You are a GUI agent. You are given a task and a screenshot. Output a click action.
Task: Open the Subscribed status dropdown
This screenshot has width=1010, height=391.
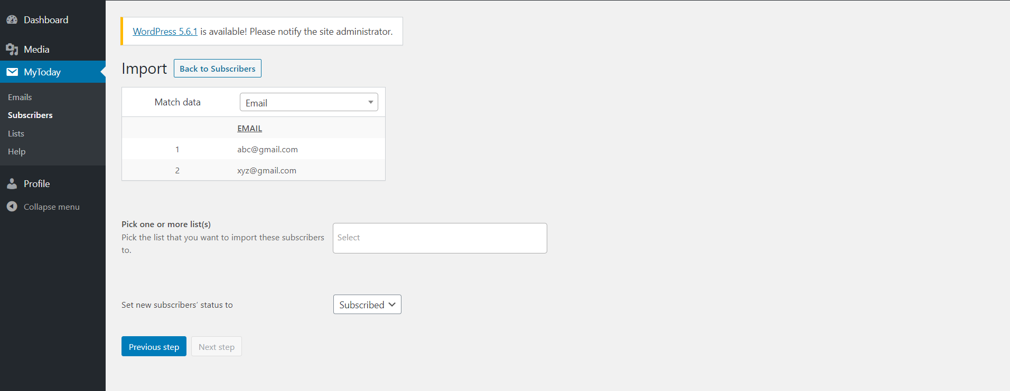[x=367, y=305]
